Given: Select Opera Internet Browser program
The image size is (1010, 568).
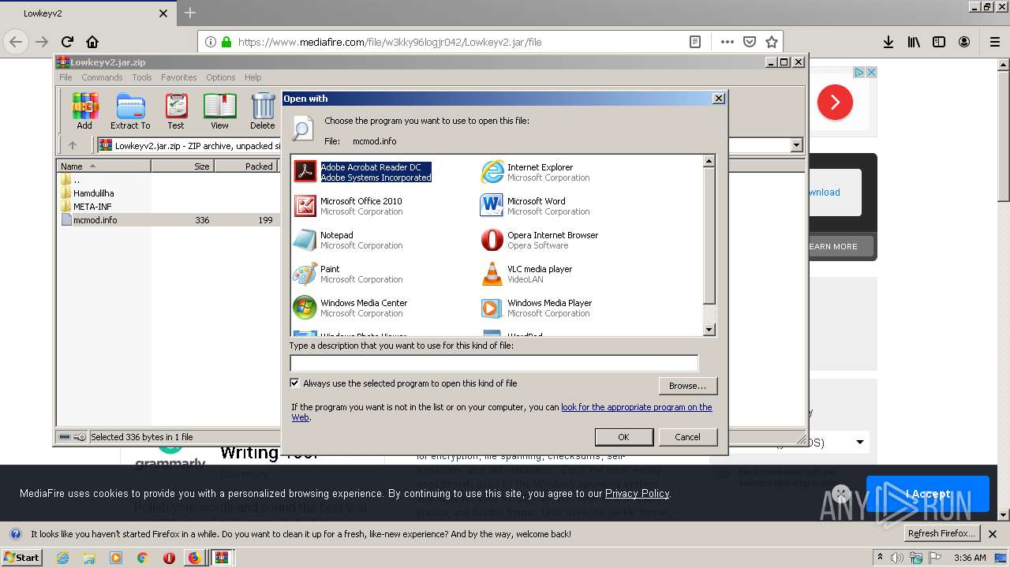Looking at the screenshot, I should [540, 240].
